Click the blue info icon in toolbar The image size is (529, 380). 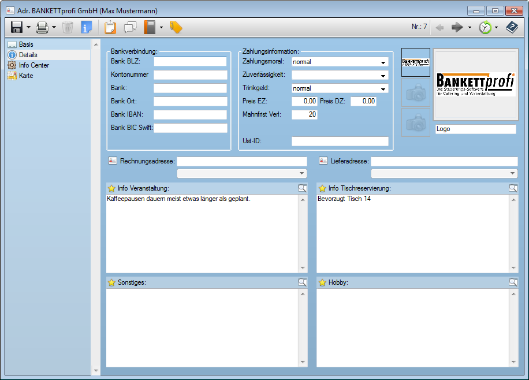(x=86, y=27)
